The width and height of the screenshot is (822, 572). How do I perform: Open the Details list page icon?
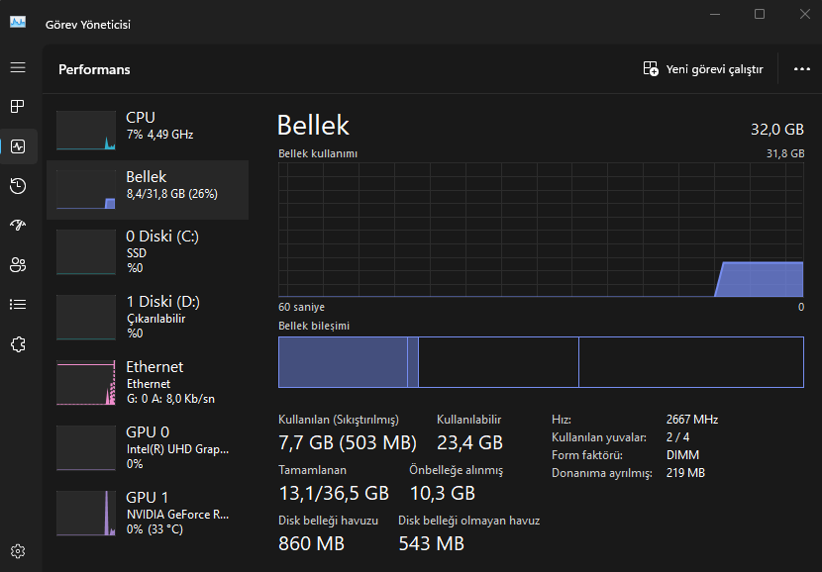tap(17, 304)
